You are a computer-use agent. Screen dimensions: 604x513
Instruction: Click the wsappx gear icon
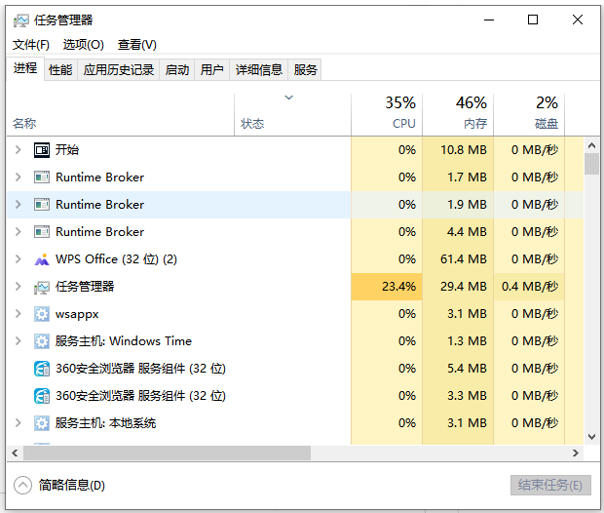pos(42,314)
